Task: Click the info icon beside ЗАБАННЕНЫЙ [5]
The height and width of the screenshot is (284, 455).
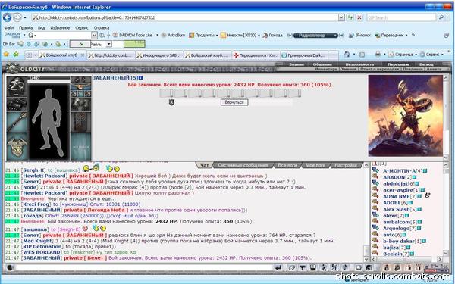Action: tap(141, 78)
